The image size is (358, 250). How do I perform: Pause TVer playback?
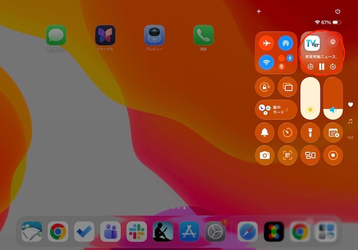click(x=321, y=67)
